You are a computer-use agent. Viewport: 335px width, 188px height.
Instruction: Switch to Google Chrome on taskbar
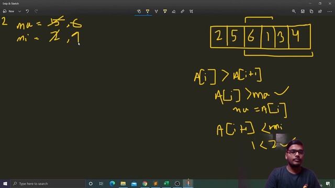pos(145,183)
